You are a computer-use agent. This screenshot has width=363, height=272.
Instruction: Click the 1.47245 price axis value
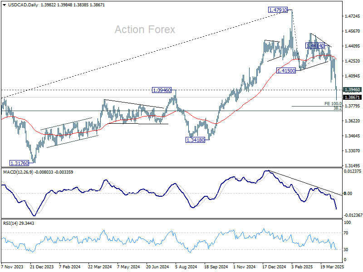[x=353, y=16]
